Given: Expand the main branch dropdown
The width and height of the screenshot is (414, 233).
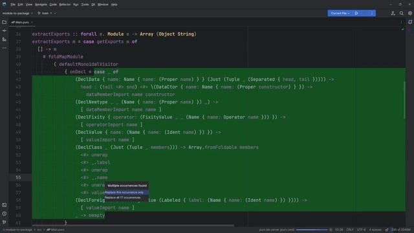Looking at the screenshot, I should [x=47, y=13].
